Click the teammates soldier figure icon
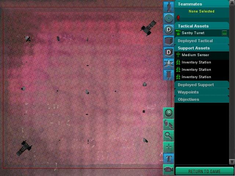This screenshot has height=176, width=235. tap(168, 7)
